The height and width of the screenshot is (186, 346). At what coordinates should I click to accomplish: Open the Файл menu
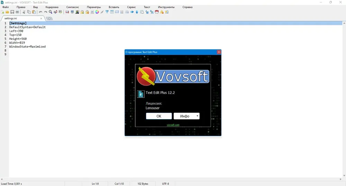[6, 7]
